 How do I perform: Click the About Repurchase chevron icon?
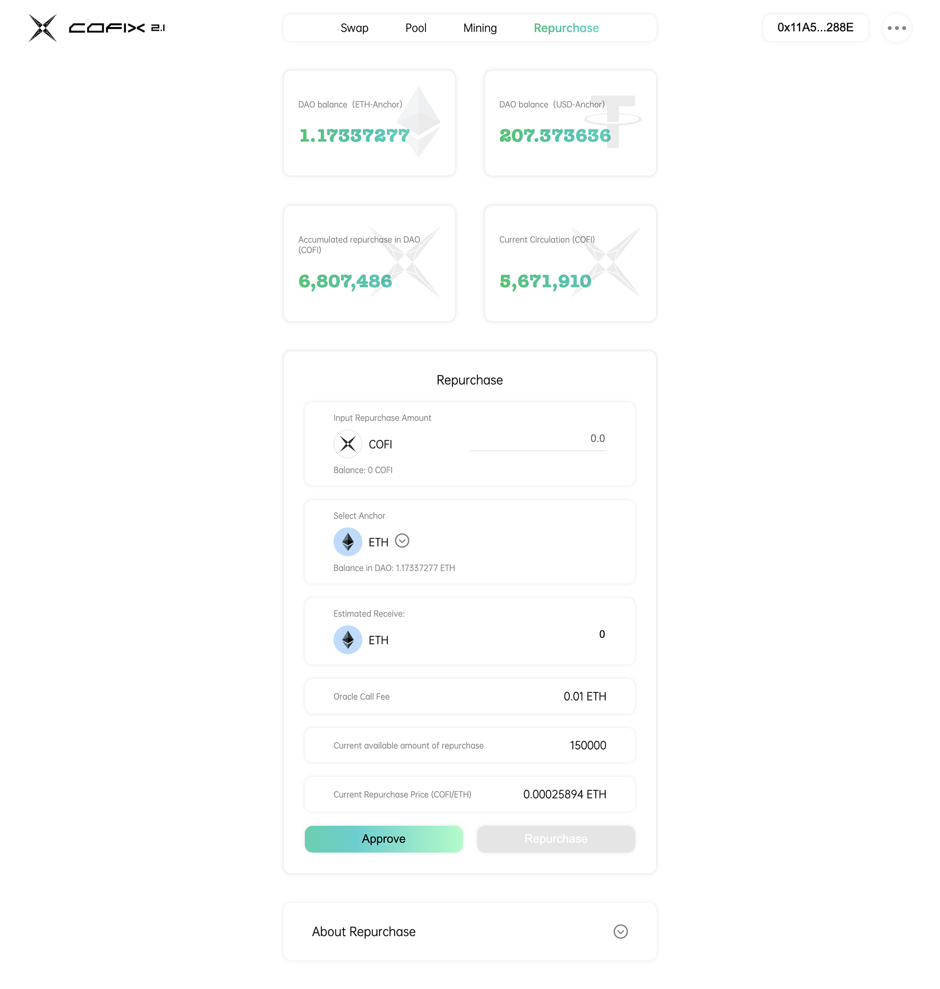click(x=620, y=931)
